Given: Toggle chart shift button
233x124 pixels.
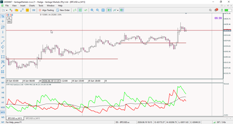Looking at the screenshot, I should (x=122, y=10).
